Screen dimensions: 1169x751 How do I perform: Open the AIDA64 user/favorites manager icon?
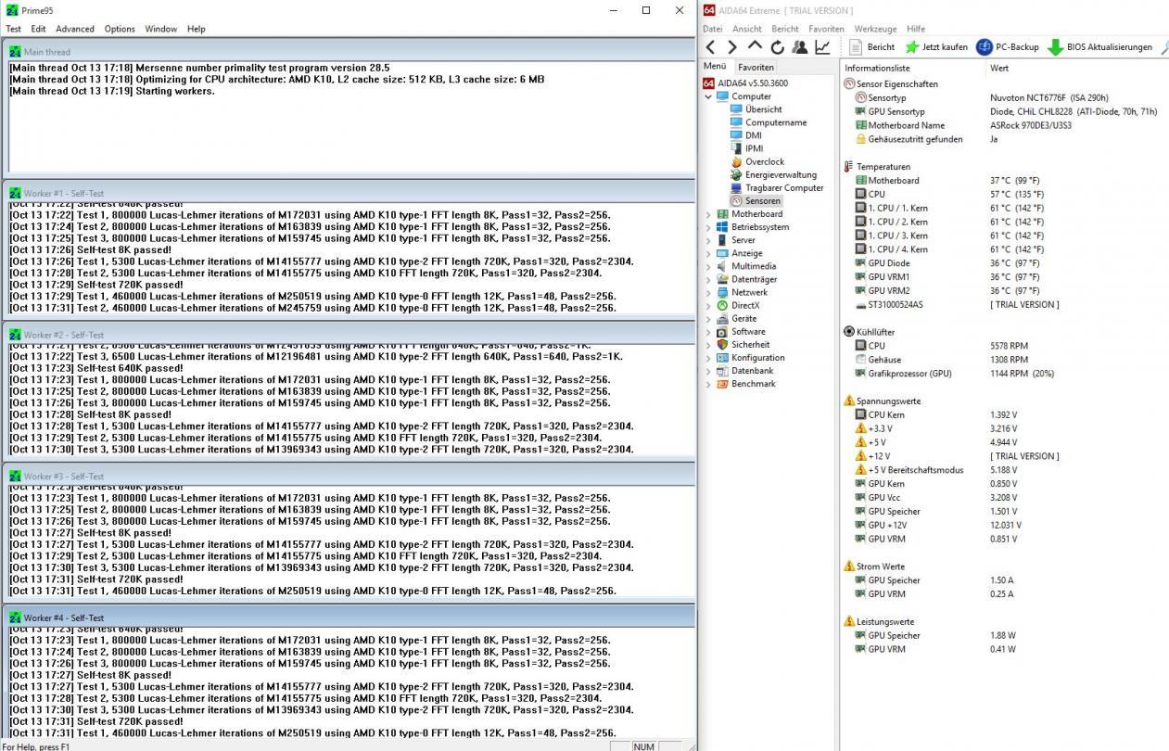[x=799, y=47]
